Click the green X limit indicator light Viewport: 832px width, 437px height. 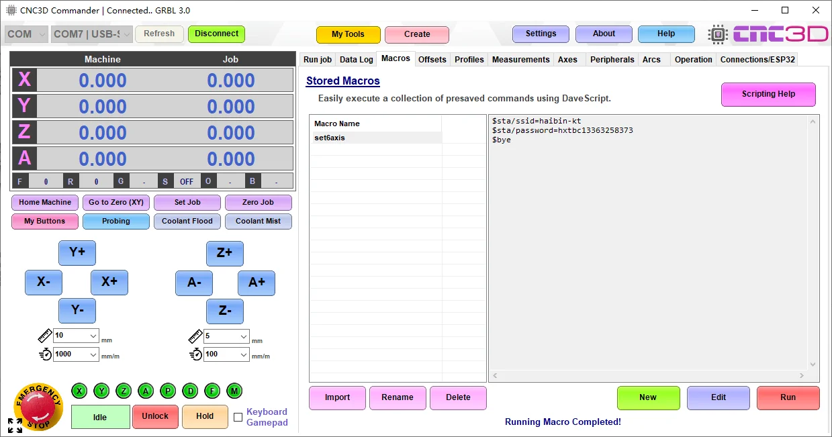79,391
